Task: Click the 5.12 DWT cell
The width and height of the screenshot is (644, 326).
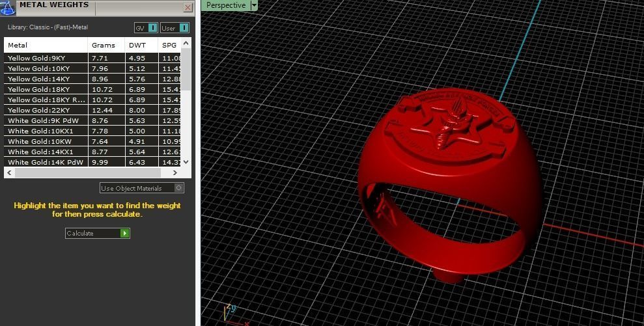Action: click(141, 68)
